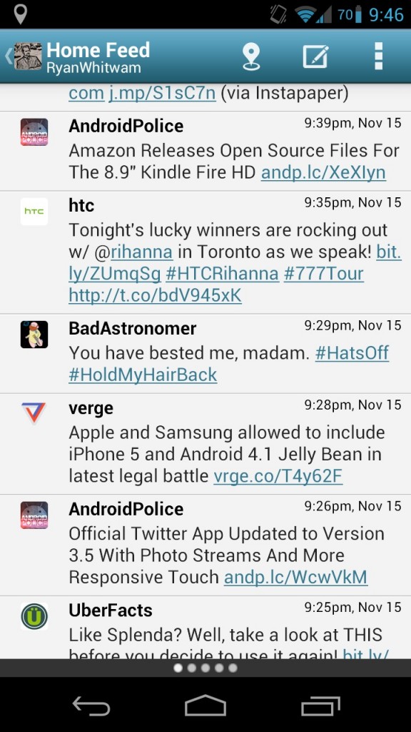Open the @rihanna mention link
This screenshot has width=411, height=732.
[x=141, y=252]
